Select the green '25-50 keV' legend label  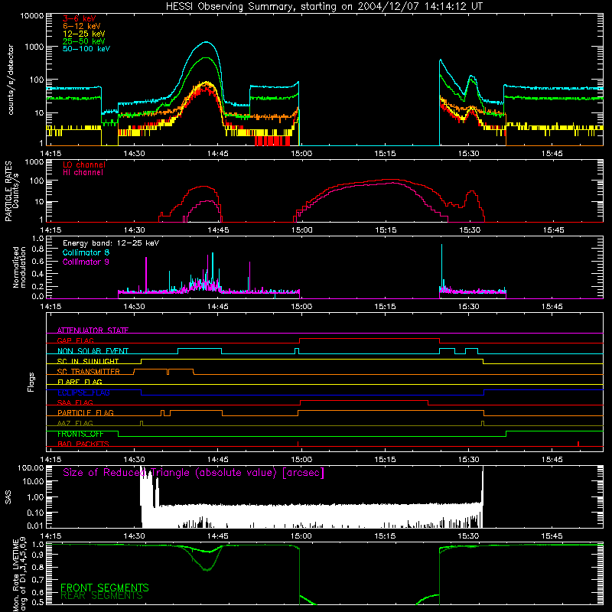[x=84, y=41]
